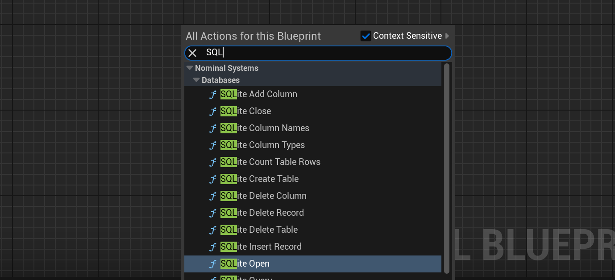Click function icon next to SQLite Column Names
This screenshot has width=615, height=280.
213,128
